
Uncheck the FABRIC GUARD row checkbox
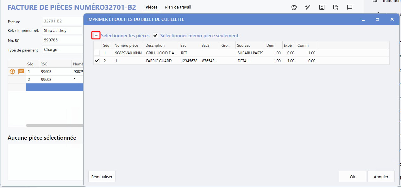[x=97, y=61]
